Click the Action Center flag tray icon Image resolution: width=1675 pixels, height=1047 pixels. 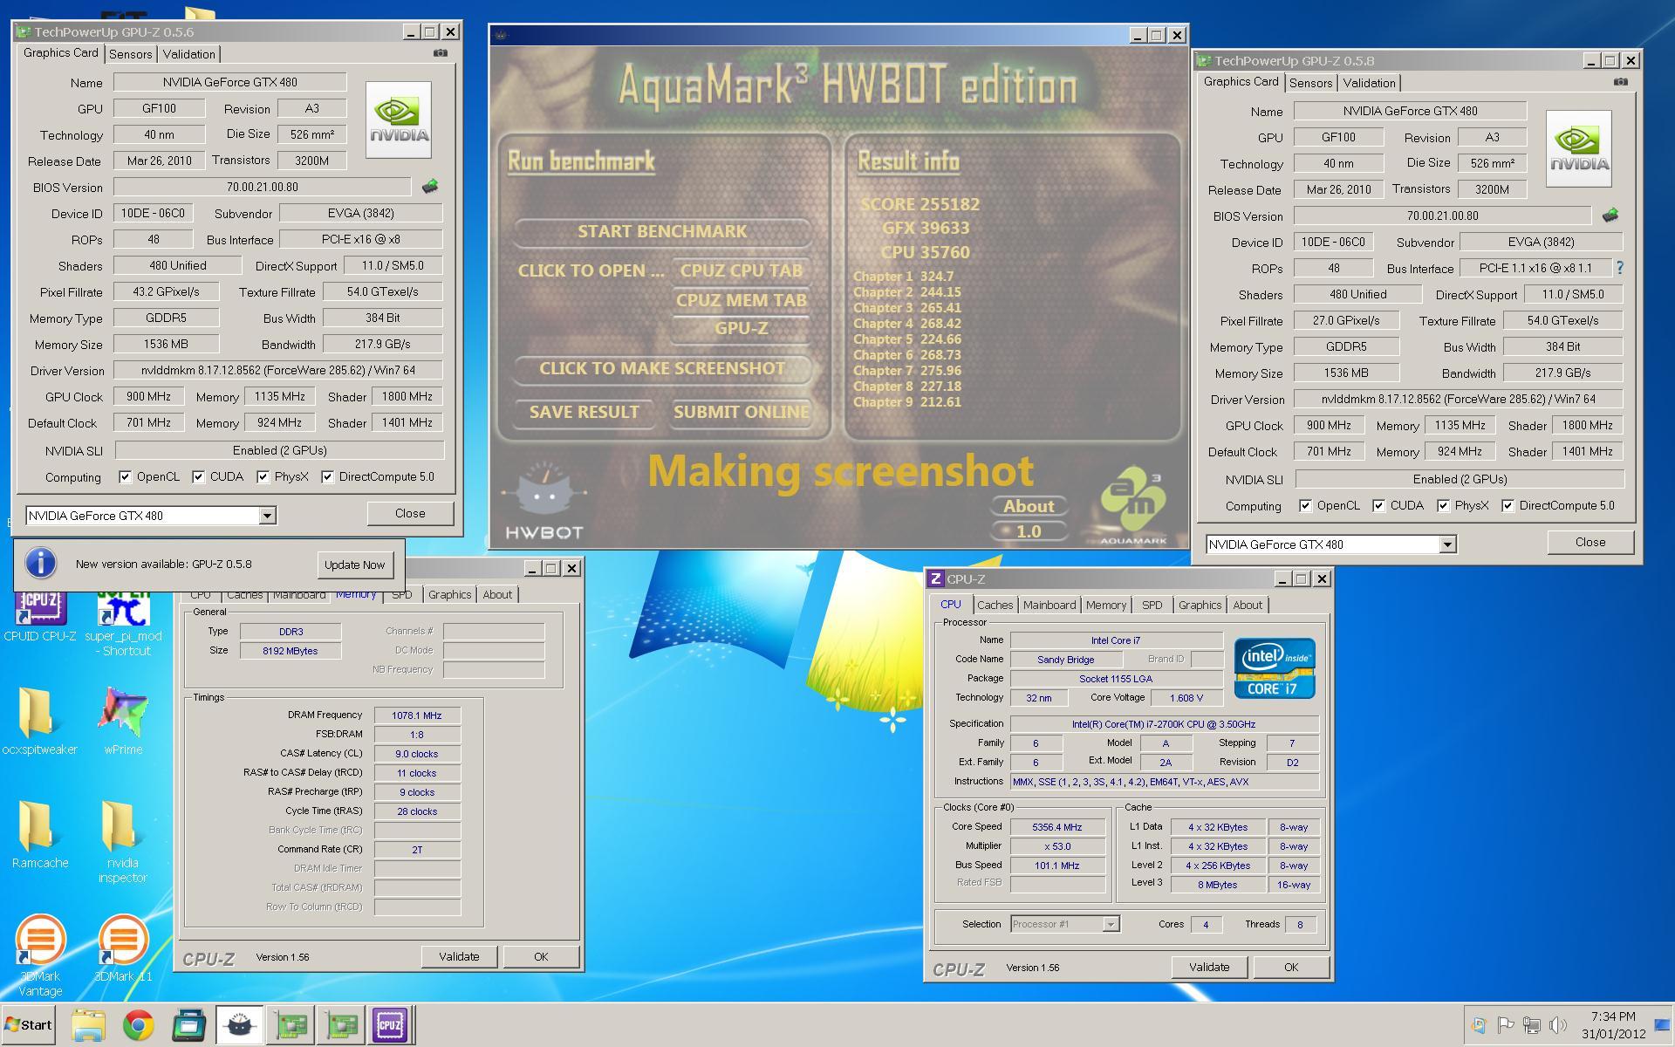1506,1025
